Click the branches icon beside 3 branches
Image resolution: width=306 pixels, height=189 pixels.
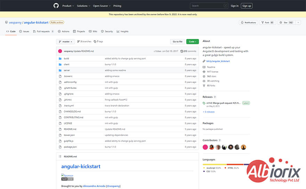pyautogui.click(x=79, y=41)
